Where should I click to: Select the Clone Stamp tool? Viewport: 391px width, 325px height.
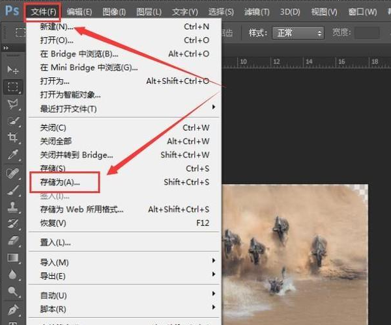pos(13,207)
